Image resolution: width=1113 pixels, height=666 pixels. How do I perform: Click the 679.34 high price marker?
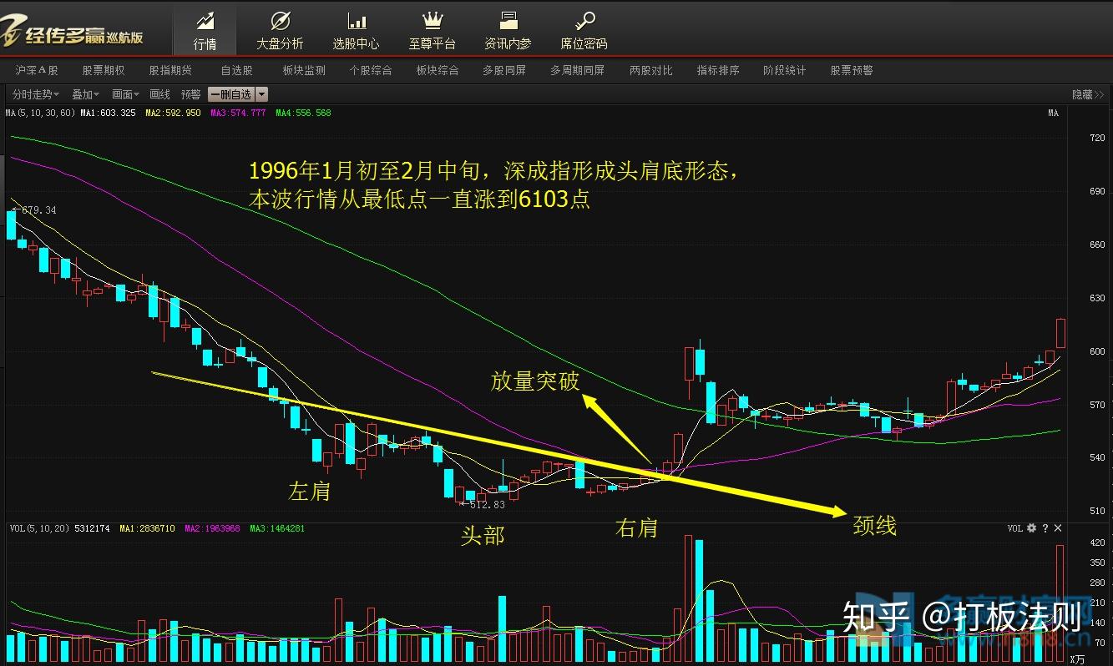coord(38,209)
